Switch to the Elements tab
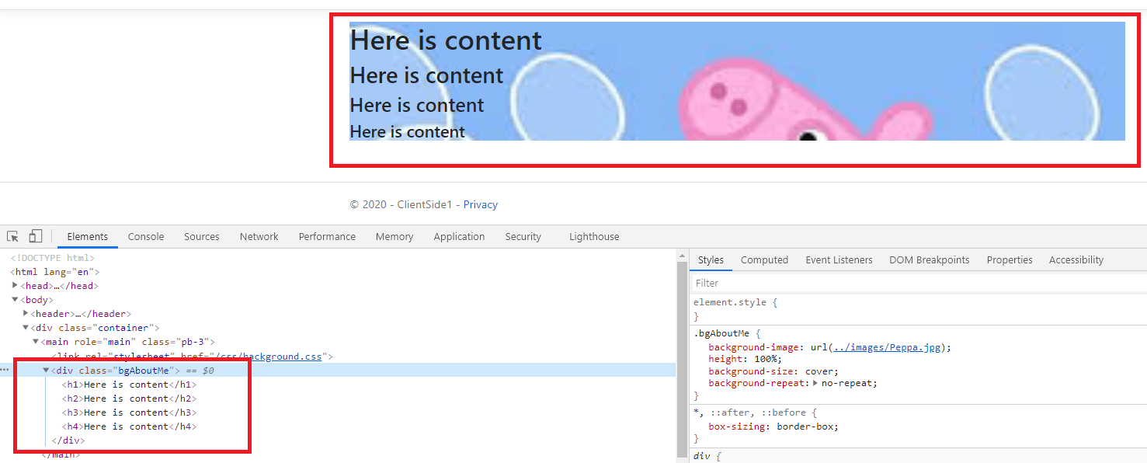 coord(88,236)
